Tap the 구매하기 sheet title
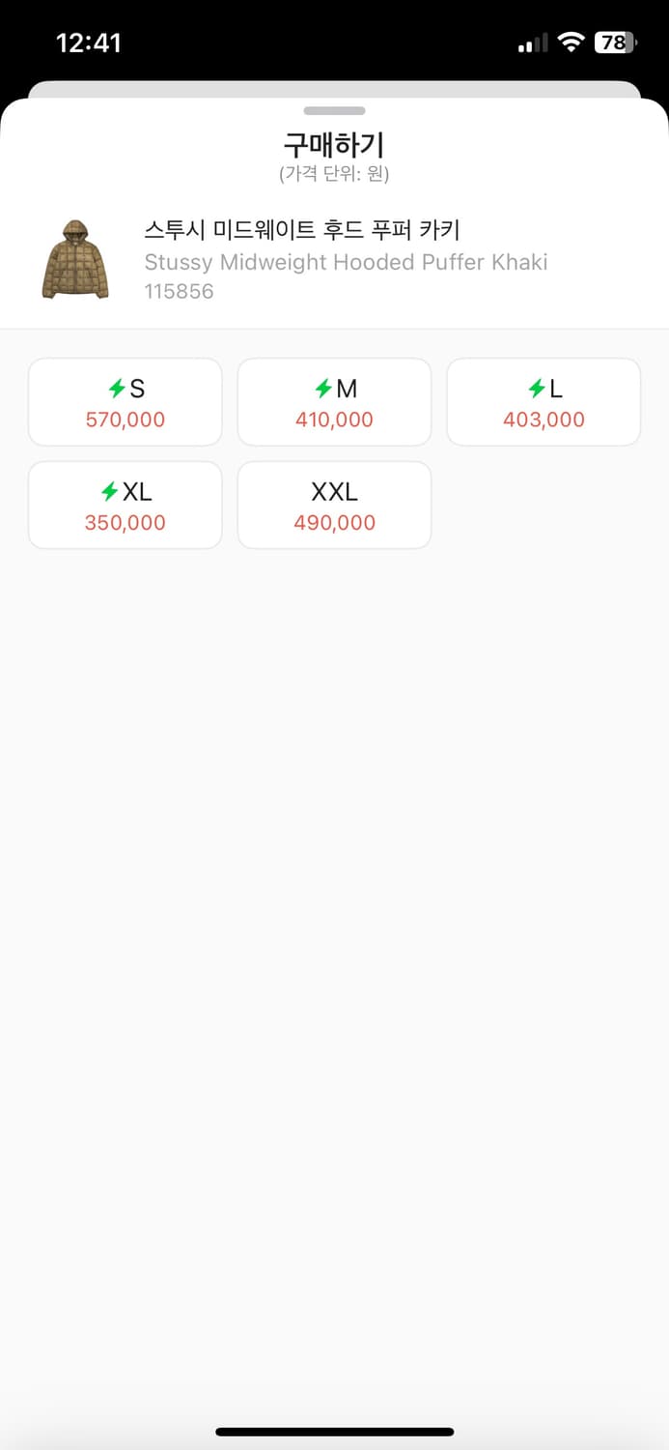Image resolution: width=669 pixels, height=1450 pixels. [x=334, y=145]
